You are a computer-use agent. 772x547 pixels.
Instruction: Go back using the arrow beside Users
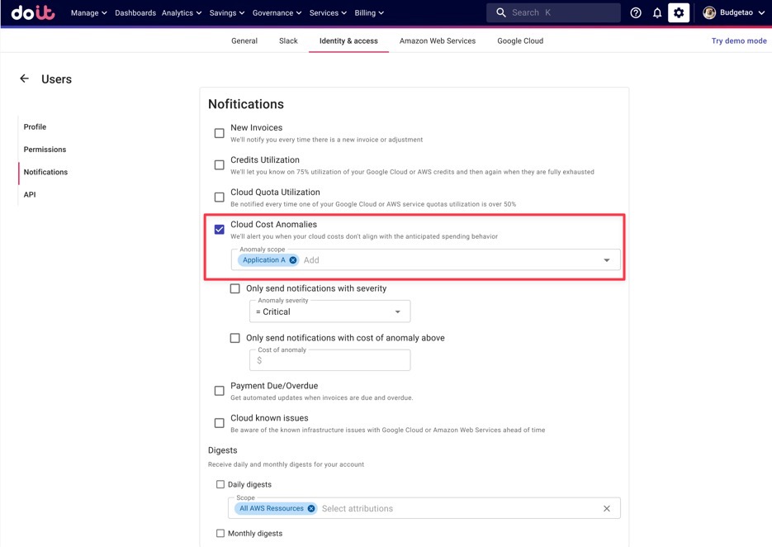[24, 78]
